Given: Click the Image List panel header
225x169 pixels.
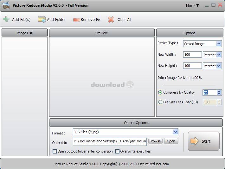Looking at the screenshot, I should 24,33.
